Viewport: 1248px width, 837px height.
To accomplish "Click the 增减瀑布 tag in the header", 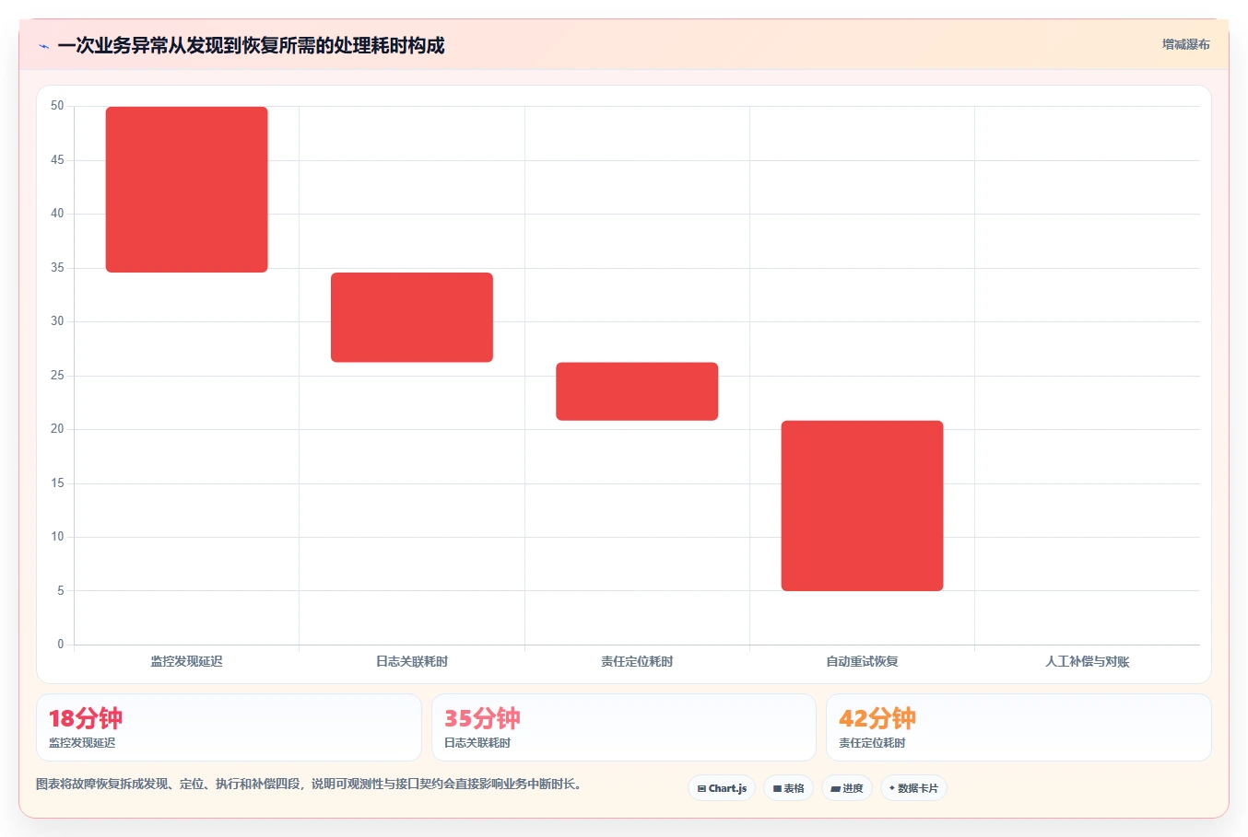I will click(1185, 44).
